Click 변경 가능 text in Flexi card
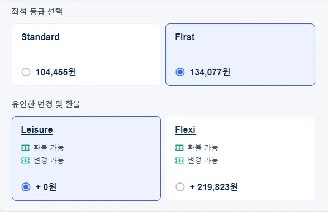The width and height of the screenshot is (328, 212). point(203,161)
